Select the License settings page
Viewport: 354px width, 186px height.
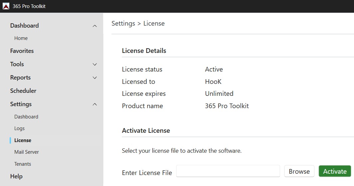tap(23, 140)
